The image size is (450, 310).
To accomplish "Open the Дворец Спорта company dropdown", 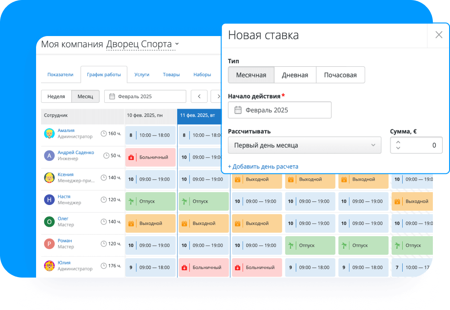I will (x=142, y=44).
